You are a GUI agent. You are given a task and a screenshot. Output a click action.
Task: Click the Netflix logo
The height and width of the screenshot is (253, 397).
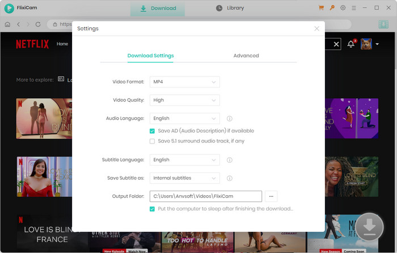point(32,44)
